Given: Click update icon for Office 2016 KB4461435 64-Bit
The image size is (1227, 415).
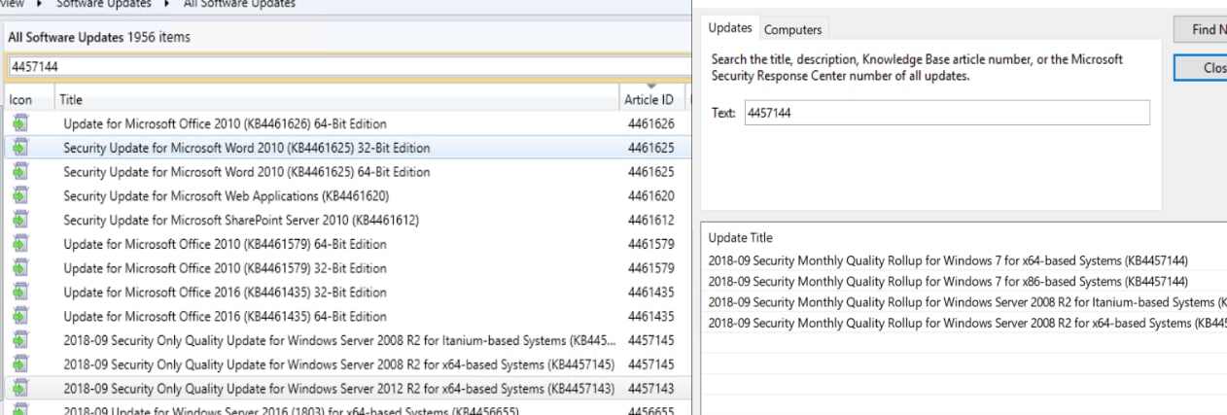Looking at the screenshot, I should tap(20, 316).
